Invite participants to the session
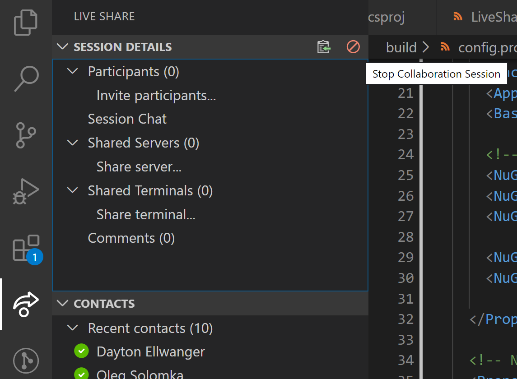This screenshot has height=379, width=517. pyautogui.click(x=156, y=95)
